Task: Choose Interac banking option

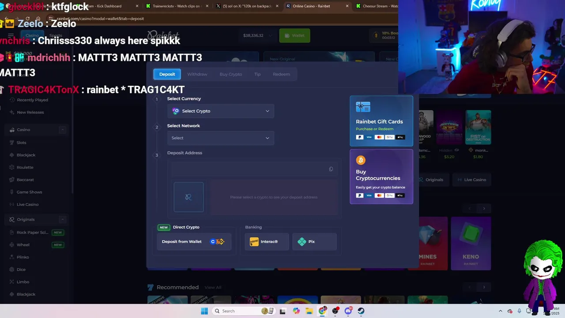Action: [x=267, y=242]
